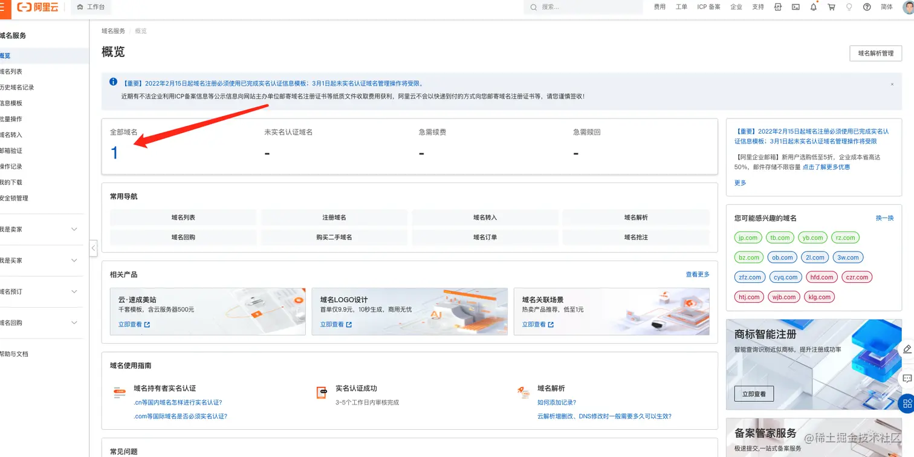This screenshot has width=914, height=457.
Task: Select 安全锁管理 in sidebar
Action: coord(14,198)
